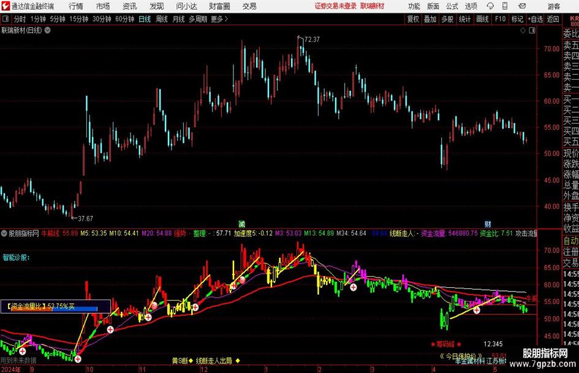The image size is (579, 373).
Task: Click the 资金流量比 53.75% 买 progress bar
Action: (x=56, y=306)
